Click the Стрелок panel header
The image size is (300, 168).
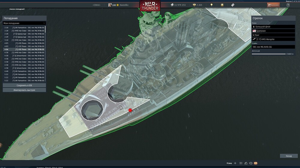273,18
